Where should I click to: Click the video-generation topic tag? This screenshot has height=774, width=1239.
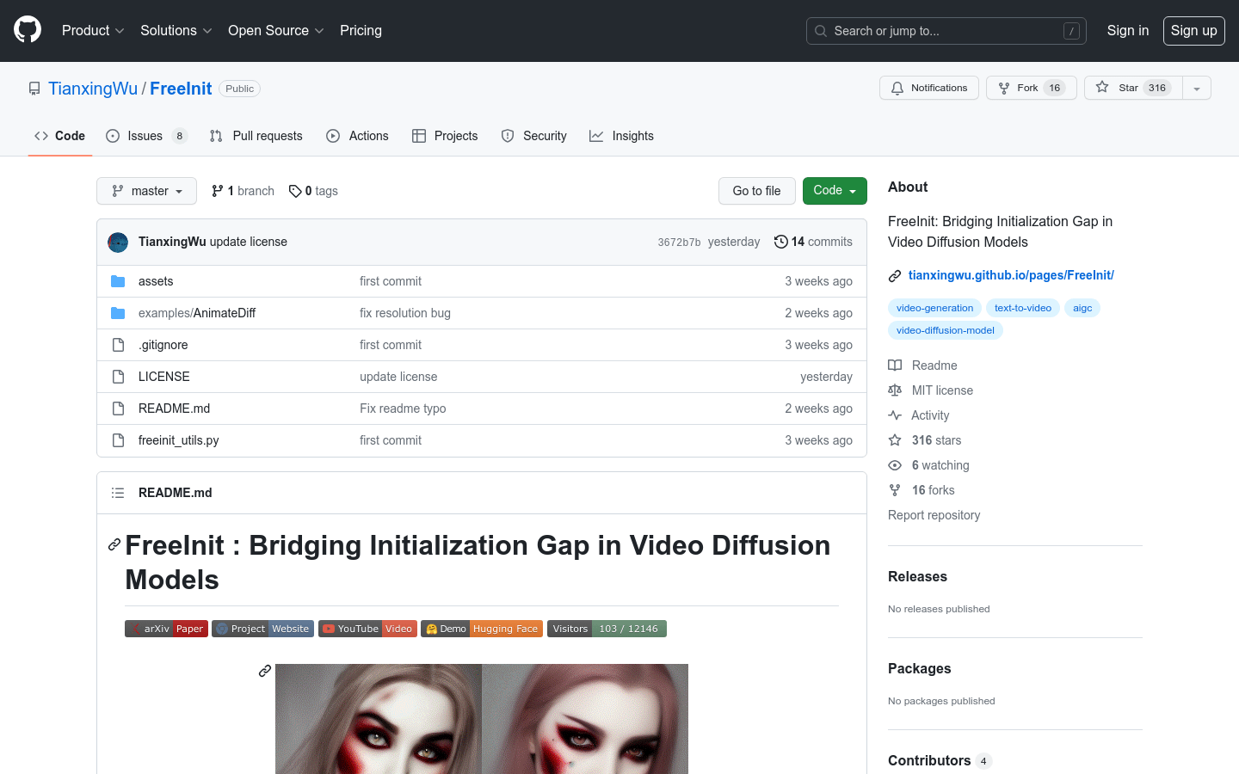934,308
